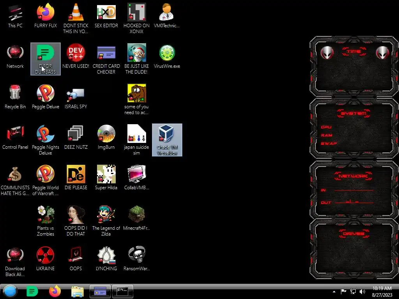399x299 pixels.
Task: Select the OOPS laptop icon
Action: click(76, 259)
